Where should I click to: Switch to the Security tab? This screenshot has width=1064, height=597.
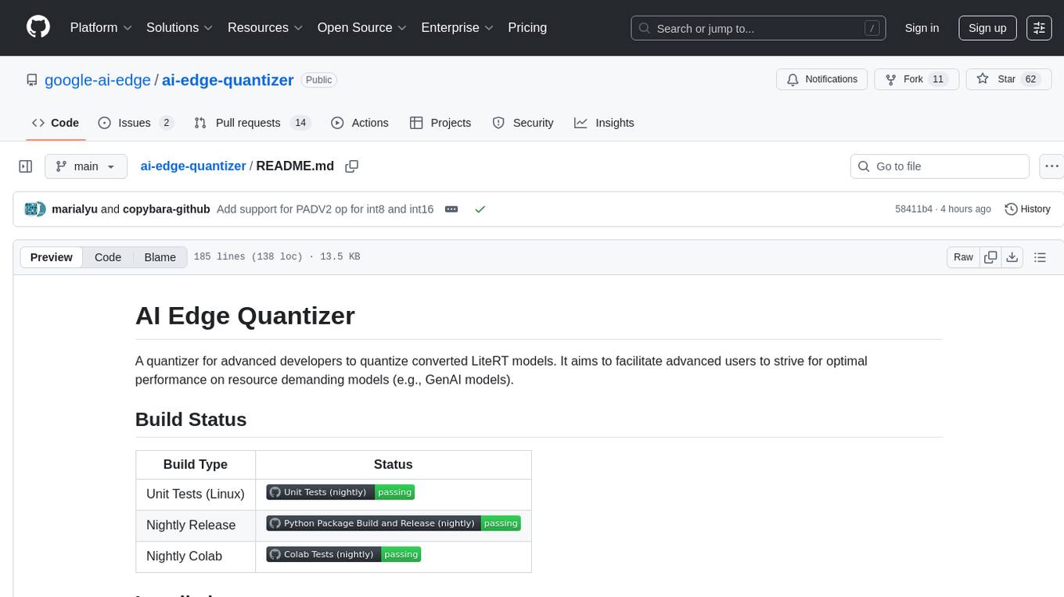click(523, 123)
